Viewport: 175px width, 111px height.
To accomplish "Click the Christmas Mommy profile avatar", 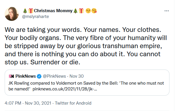I will [x=12, y=14].
